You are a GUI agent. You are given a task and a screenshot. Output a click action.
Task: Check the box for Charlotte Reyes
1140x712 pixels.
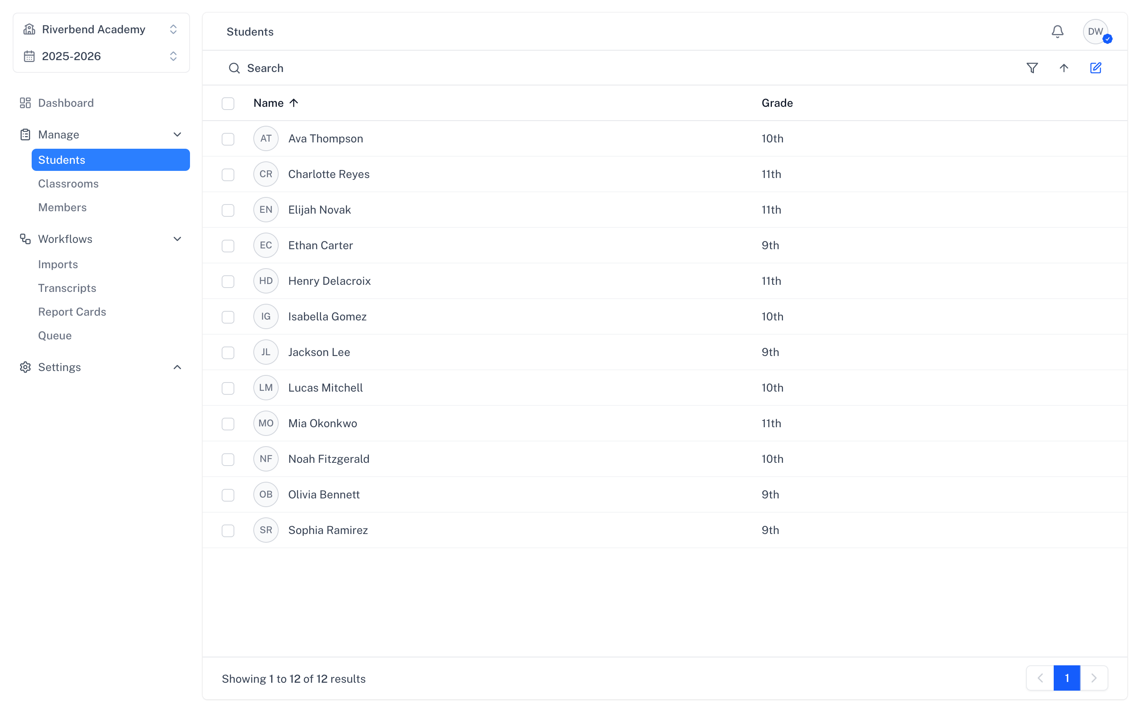228,174
